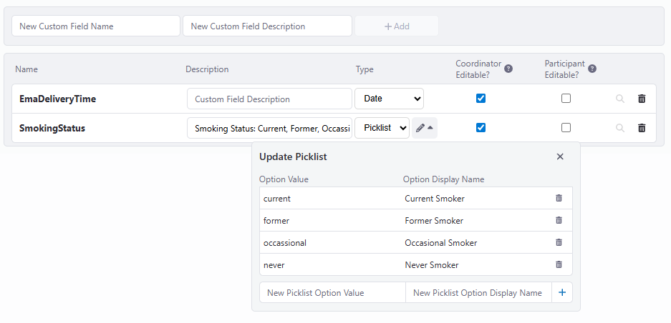Enable Participant Editable for SmokingStatus

coord(566,128)
